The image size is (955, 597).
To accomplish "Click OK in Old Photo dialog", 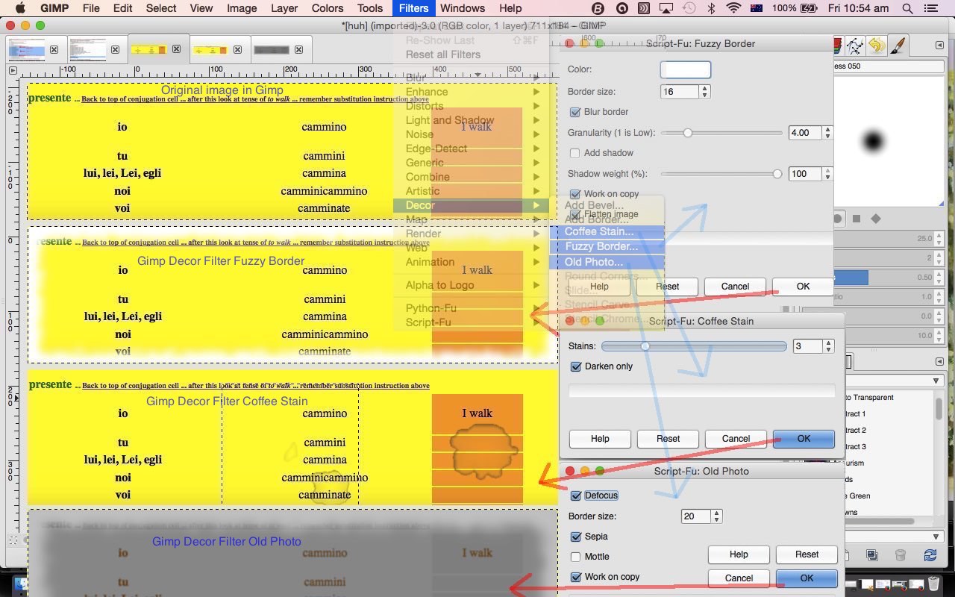I will coord(807,578).
